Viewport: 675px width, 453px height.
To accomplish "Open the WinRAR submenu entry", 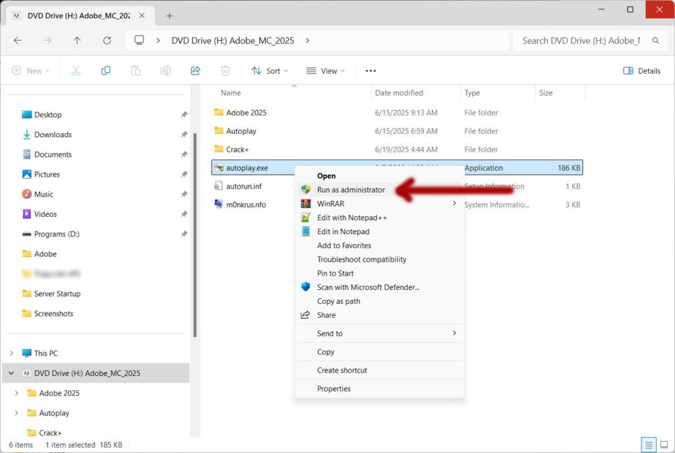I will tap(330, 204).
